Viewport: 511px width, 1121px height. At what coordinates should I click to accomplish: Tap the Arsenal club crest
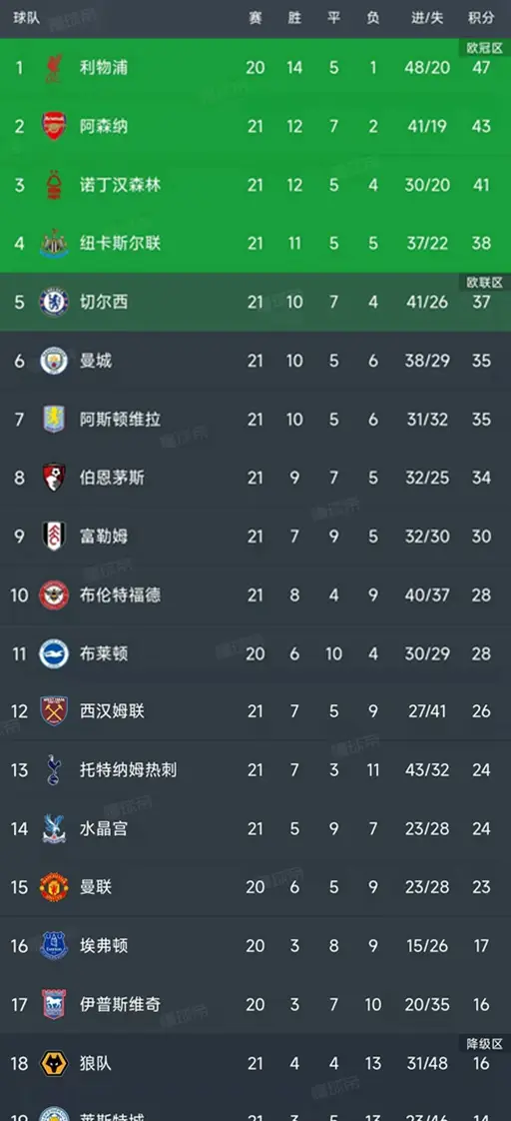54,127
